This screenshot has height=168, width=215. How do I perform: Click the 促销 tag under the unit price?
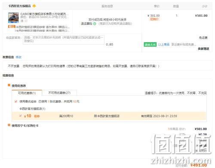coord(154,19)
